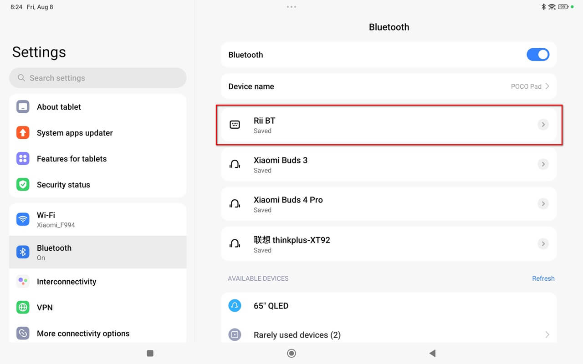Screen dimensions: 583x364
Task: Tap the blue 65" QLED device icon
Action: 235,306
